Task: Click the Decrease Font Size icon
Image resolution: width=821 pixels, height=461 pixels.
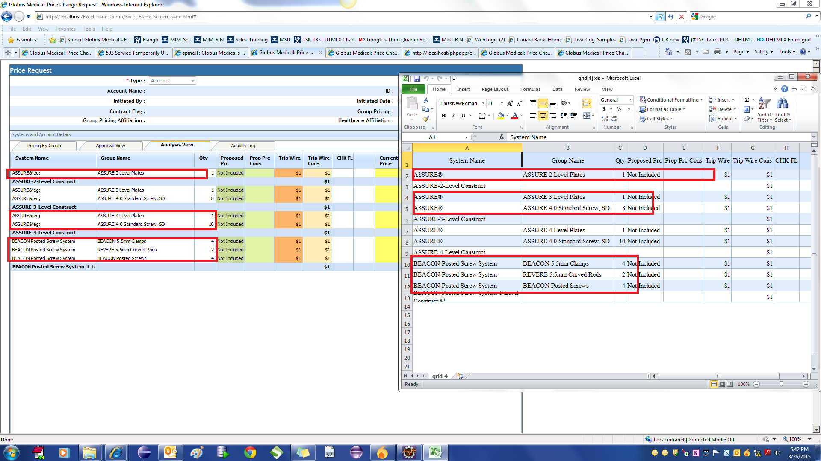Action: [x=519, y=103]
